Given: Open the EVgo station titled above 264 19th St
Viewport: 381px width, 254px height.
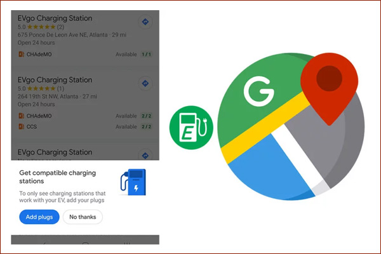Looking at the screenshot, I should pyautogui.click(x=55, y=80).
